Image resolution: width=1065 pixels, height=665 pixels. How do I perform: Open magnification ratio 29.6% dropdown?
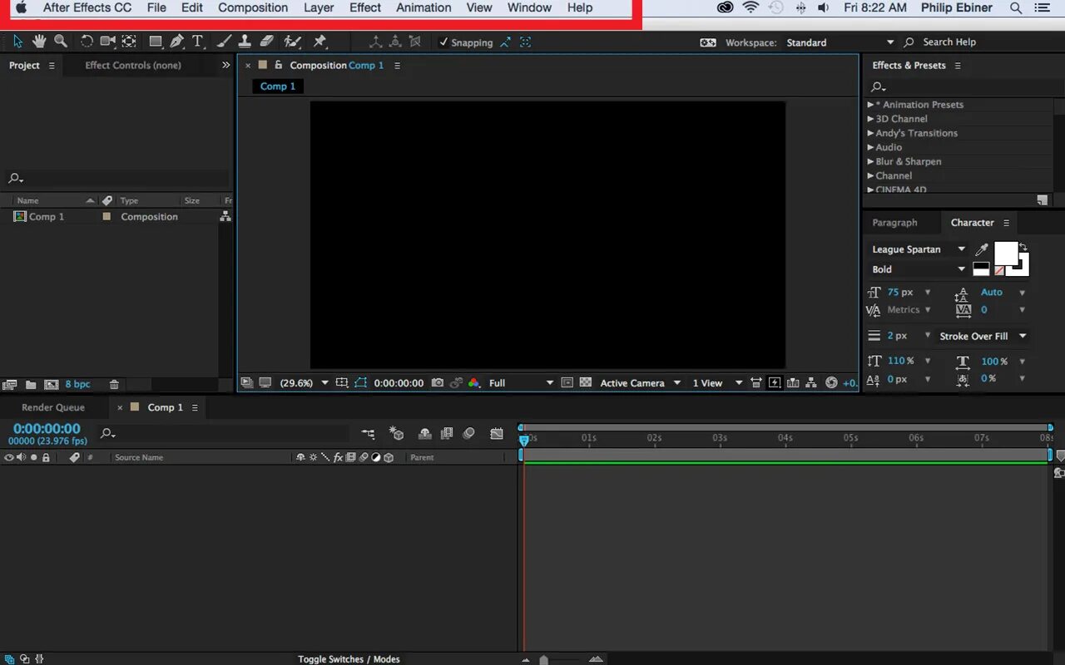point(304,383)
